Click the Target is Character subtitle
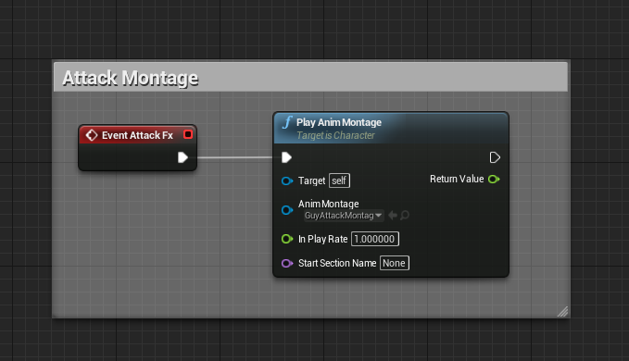Viewport: 629px width, 361px height. (335, 135)
